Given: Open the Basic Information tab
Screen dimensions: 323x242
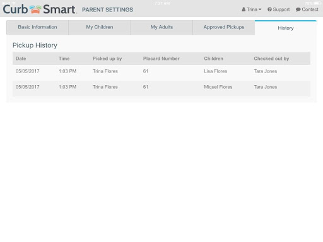Looking at the screenshot, I should (x=37, y=27).
